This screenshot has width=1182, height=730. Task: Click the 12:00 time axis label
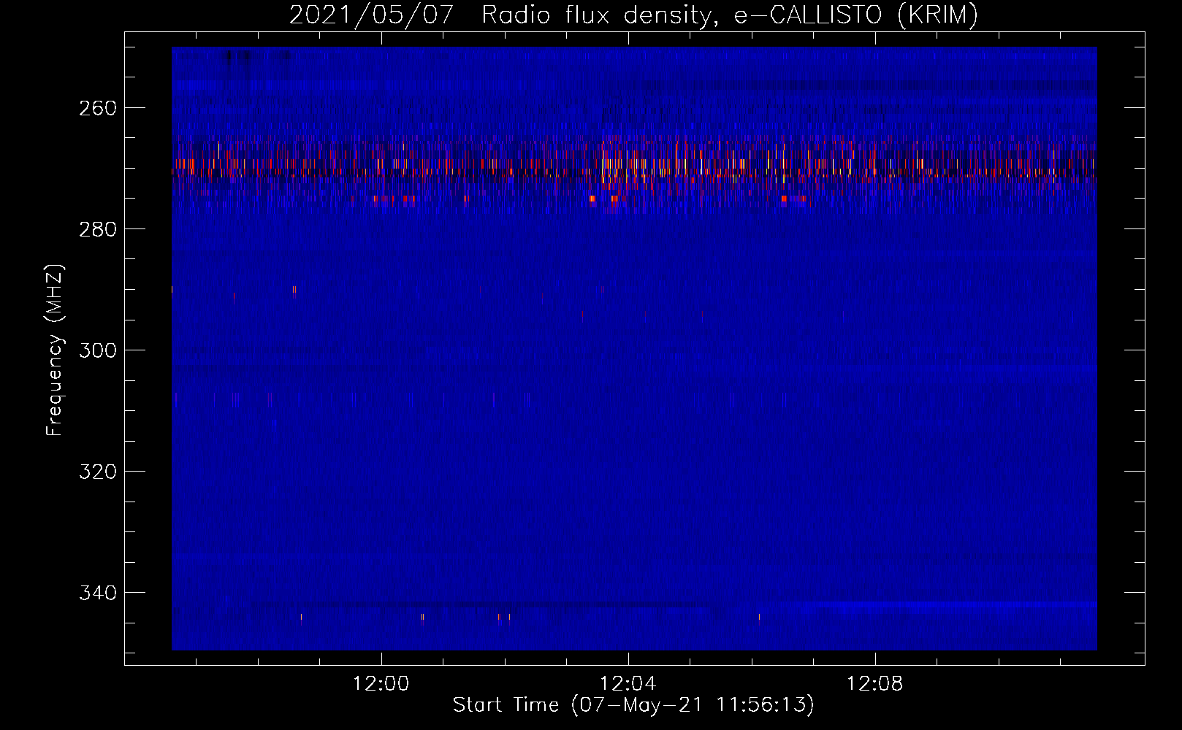(381, 684)
